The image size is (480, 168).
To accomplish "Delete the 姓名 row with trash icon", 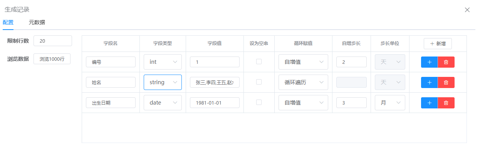I will tap(446, 82).
